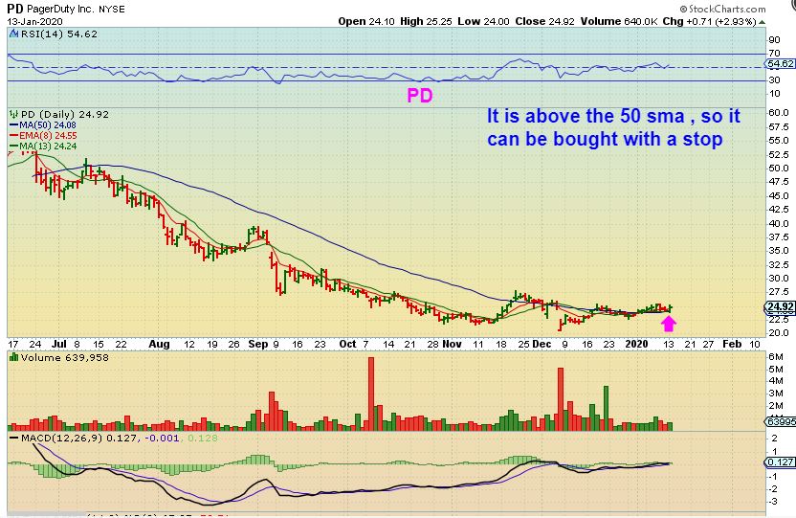This screenshot has width=796, height=518.
Task: Click the "13-Jan-2020" date text
Action: click(34, 21)
